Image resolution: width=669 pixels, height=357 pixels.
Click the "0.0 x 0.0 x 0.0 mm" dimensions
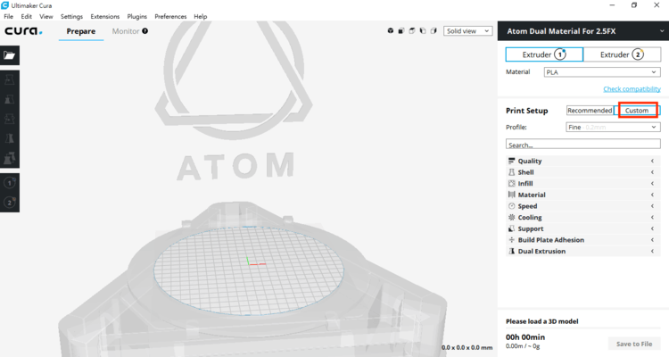coord(467,347)
